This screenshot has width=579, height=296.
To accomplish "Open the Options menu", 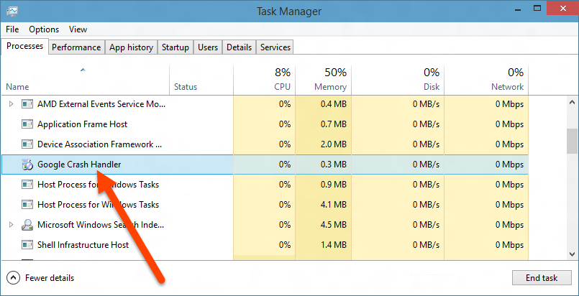I will point(44,29).
